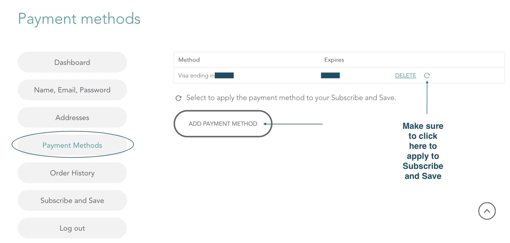The height and width of the screenshot is (243, 510).
Task: Click the 'Make sure to click here' annotation
Action: point(423,151)
